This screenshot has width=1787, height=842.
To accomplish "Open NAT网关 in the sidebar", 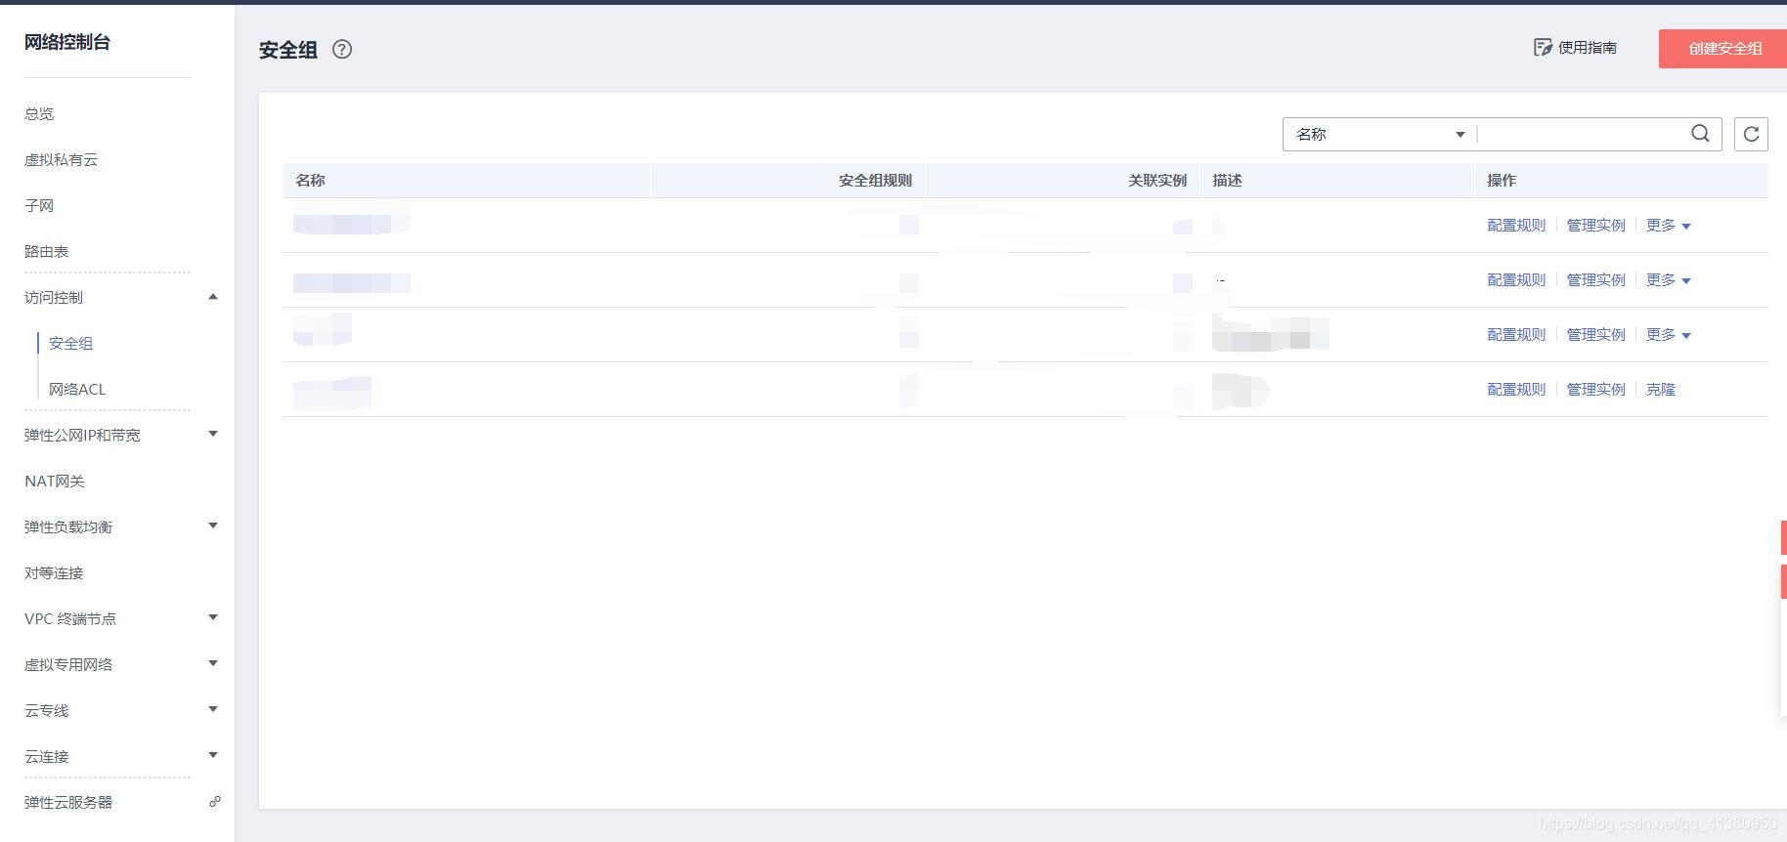I will pos(55,482).
